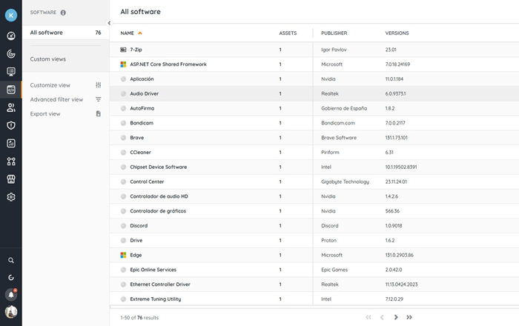Click the 7-Zip application icon
Image resolution: width=519 pixels, height=326 pixels.
(123, 50)
